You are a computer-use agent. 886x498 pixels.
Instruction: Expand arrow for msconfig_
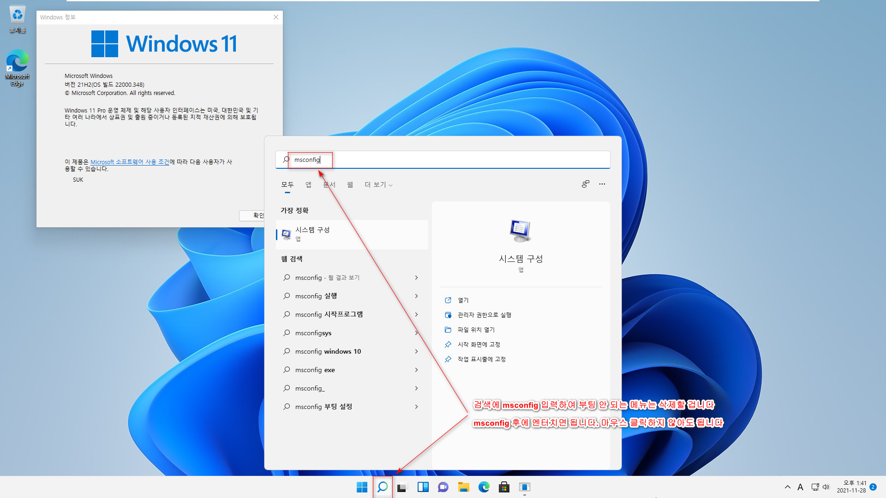[416, 388]
